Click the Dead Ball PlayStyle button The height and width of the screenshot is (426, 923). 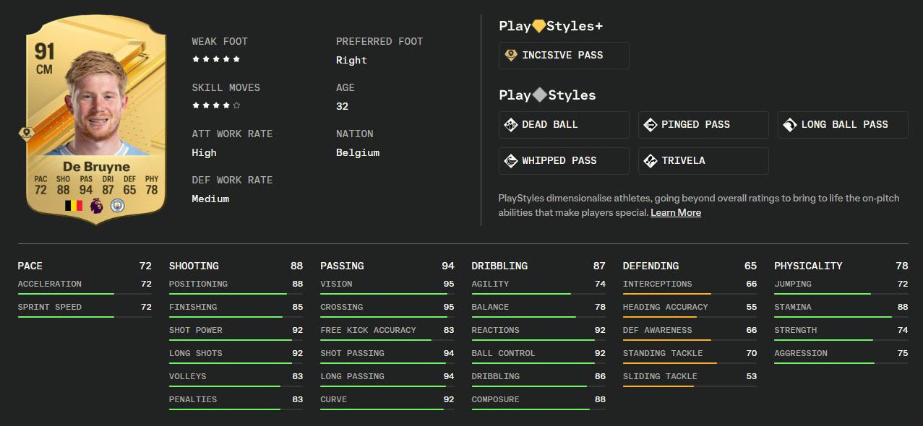[564, 124]
